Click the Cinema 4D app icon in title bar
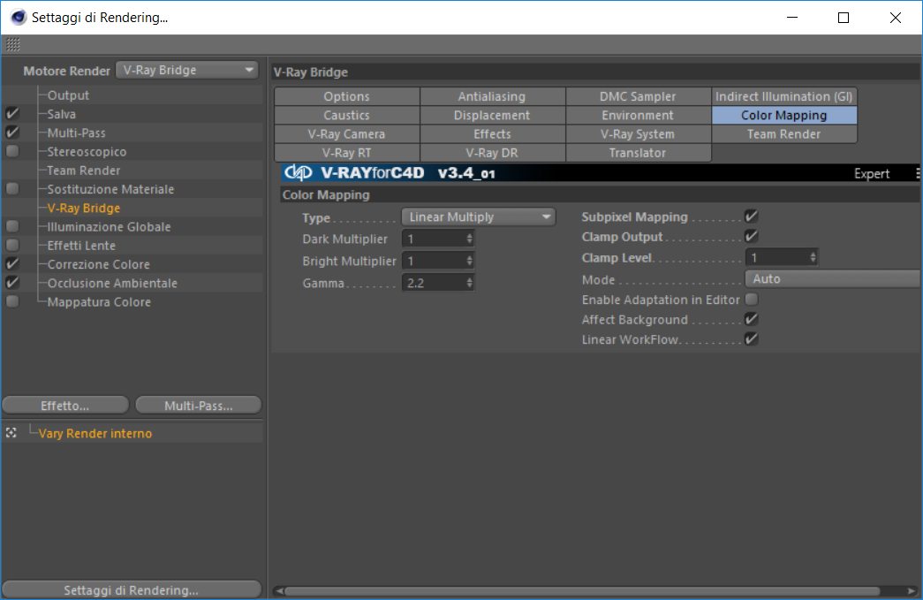 click(x=19, y=17)
